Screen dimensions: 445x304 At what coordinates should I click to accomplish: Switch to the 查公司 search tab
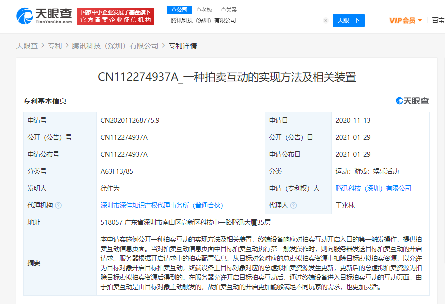179,10
